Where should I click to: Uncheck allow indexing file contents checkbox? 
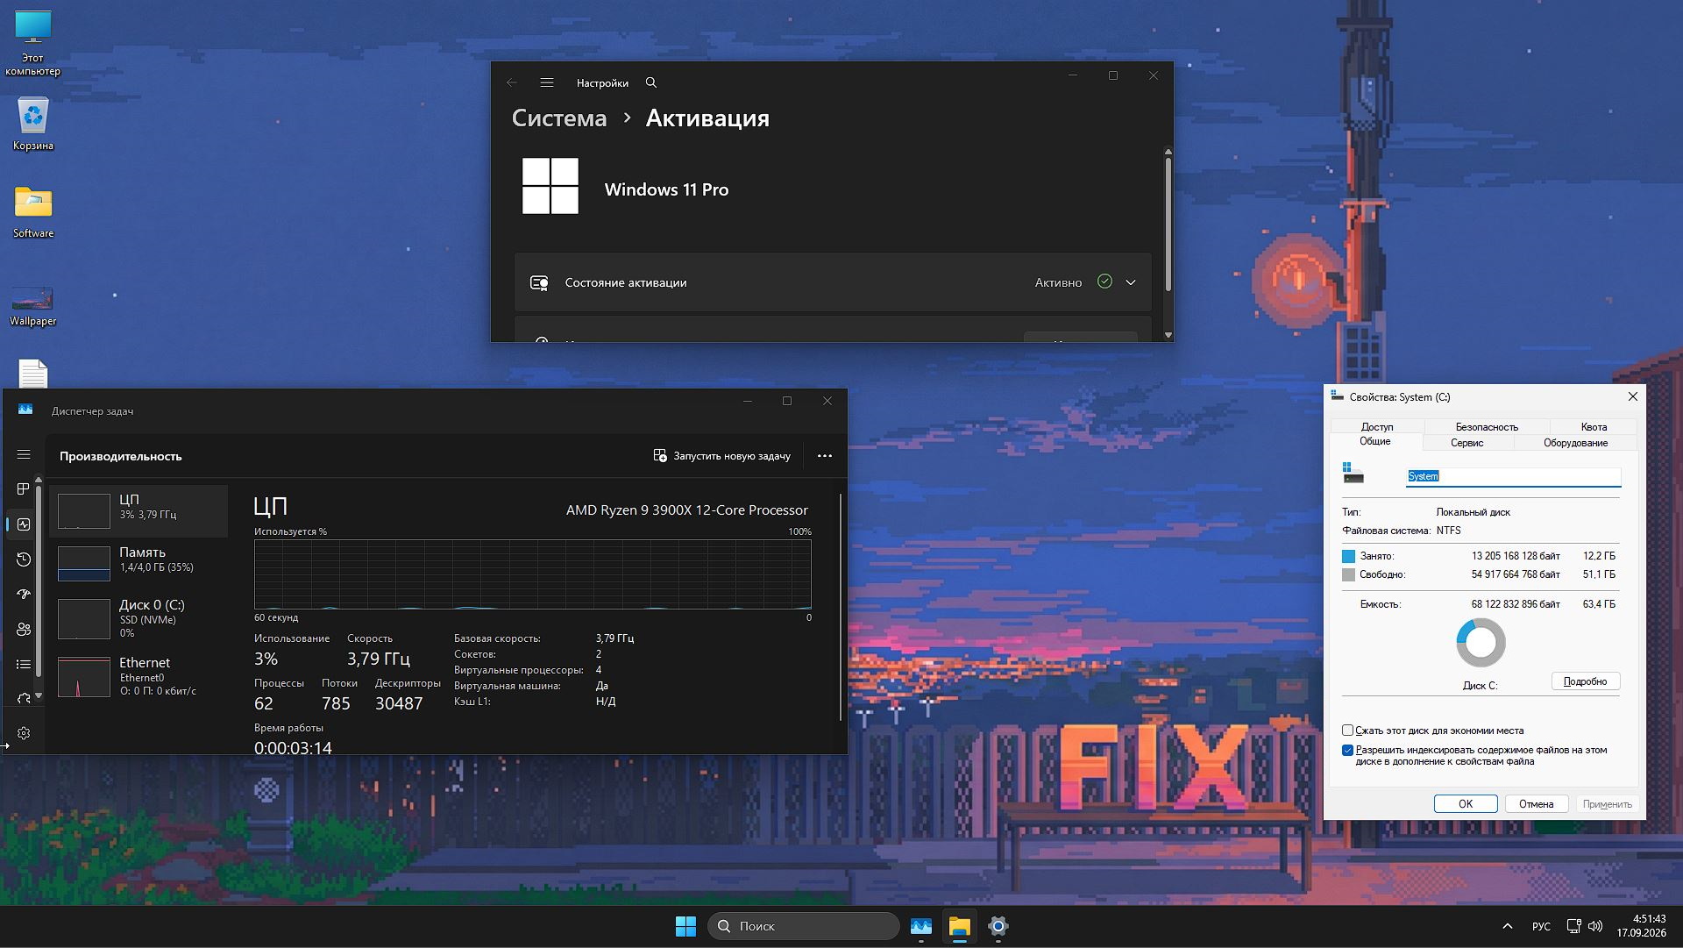[x=1347, y=751]
